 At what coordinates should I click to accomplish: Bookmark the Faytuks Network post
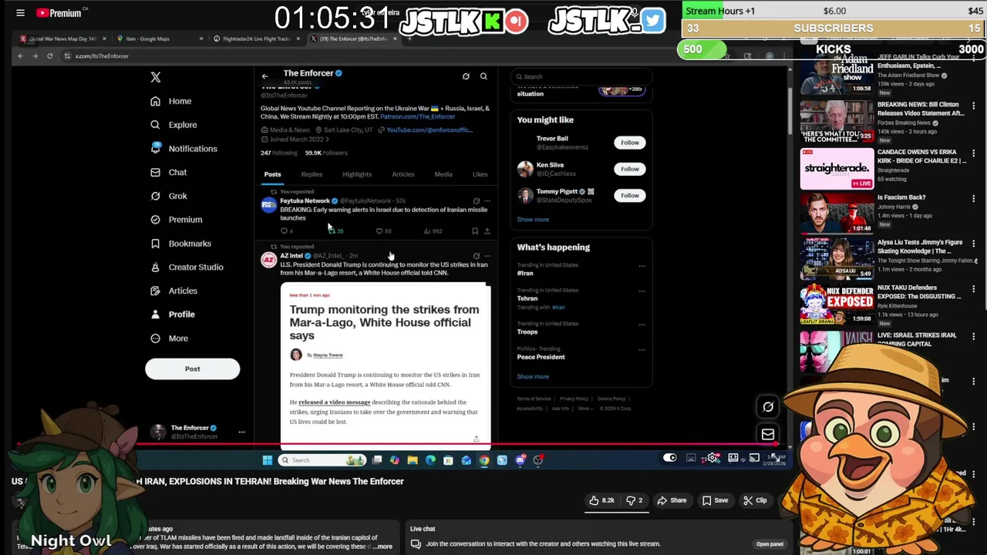[475, 231]
